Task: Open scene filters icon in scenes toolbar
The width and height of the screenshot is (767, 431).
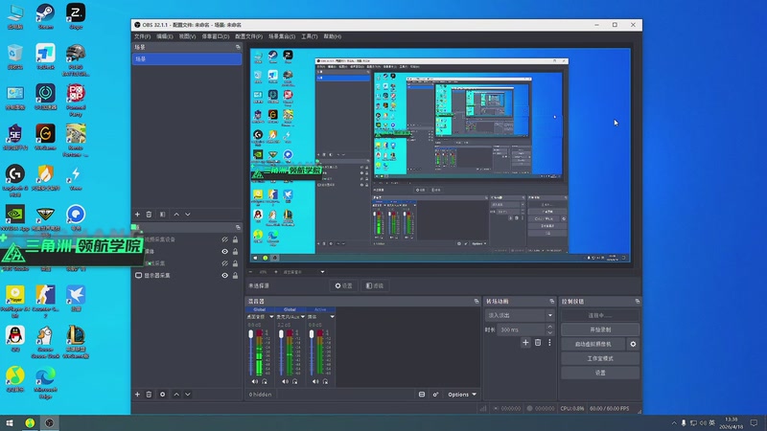Action: click(162, 214)
